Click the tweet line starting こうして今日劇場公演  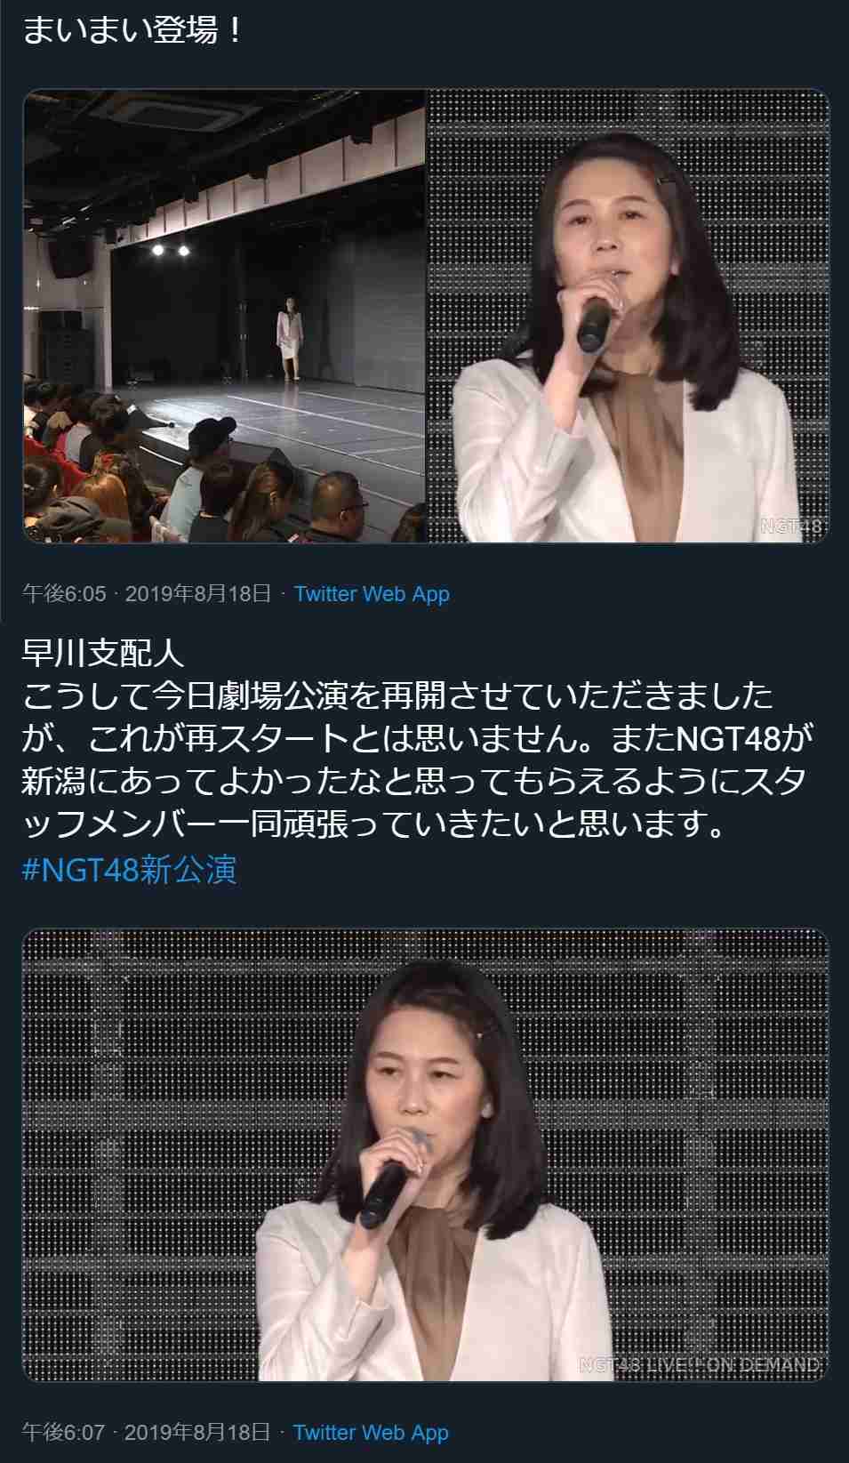coord(397,696)
